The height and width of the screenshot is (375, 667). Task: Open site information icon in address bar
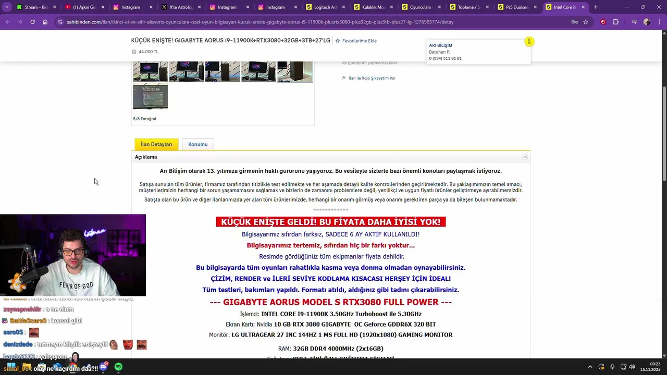[x=60, y=22]
